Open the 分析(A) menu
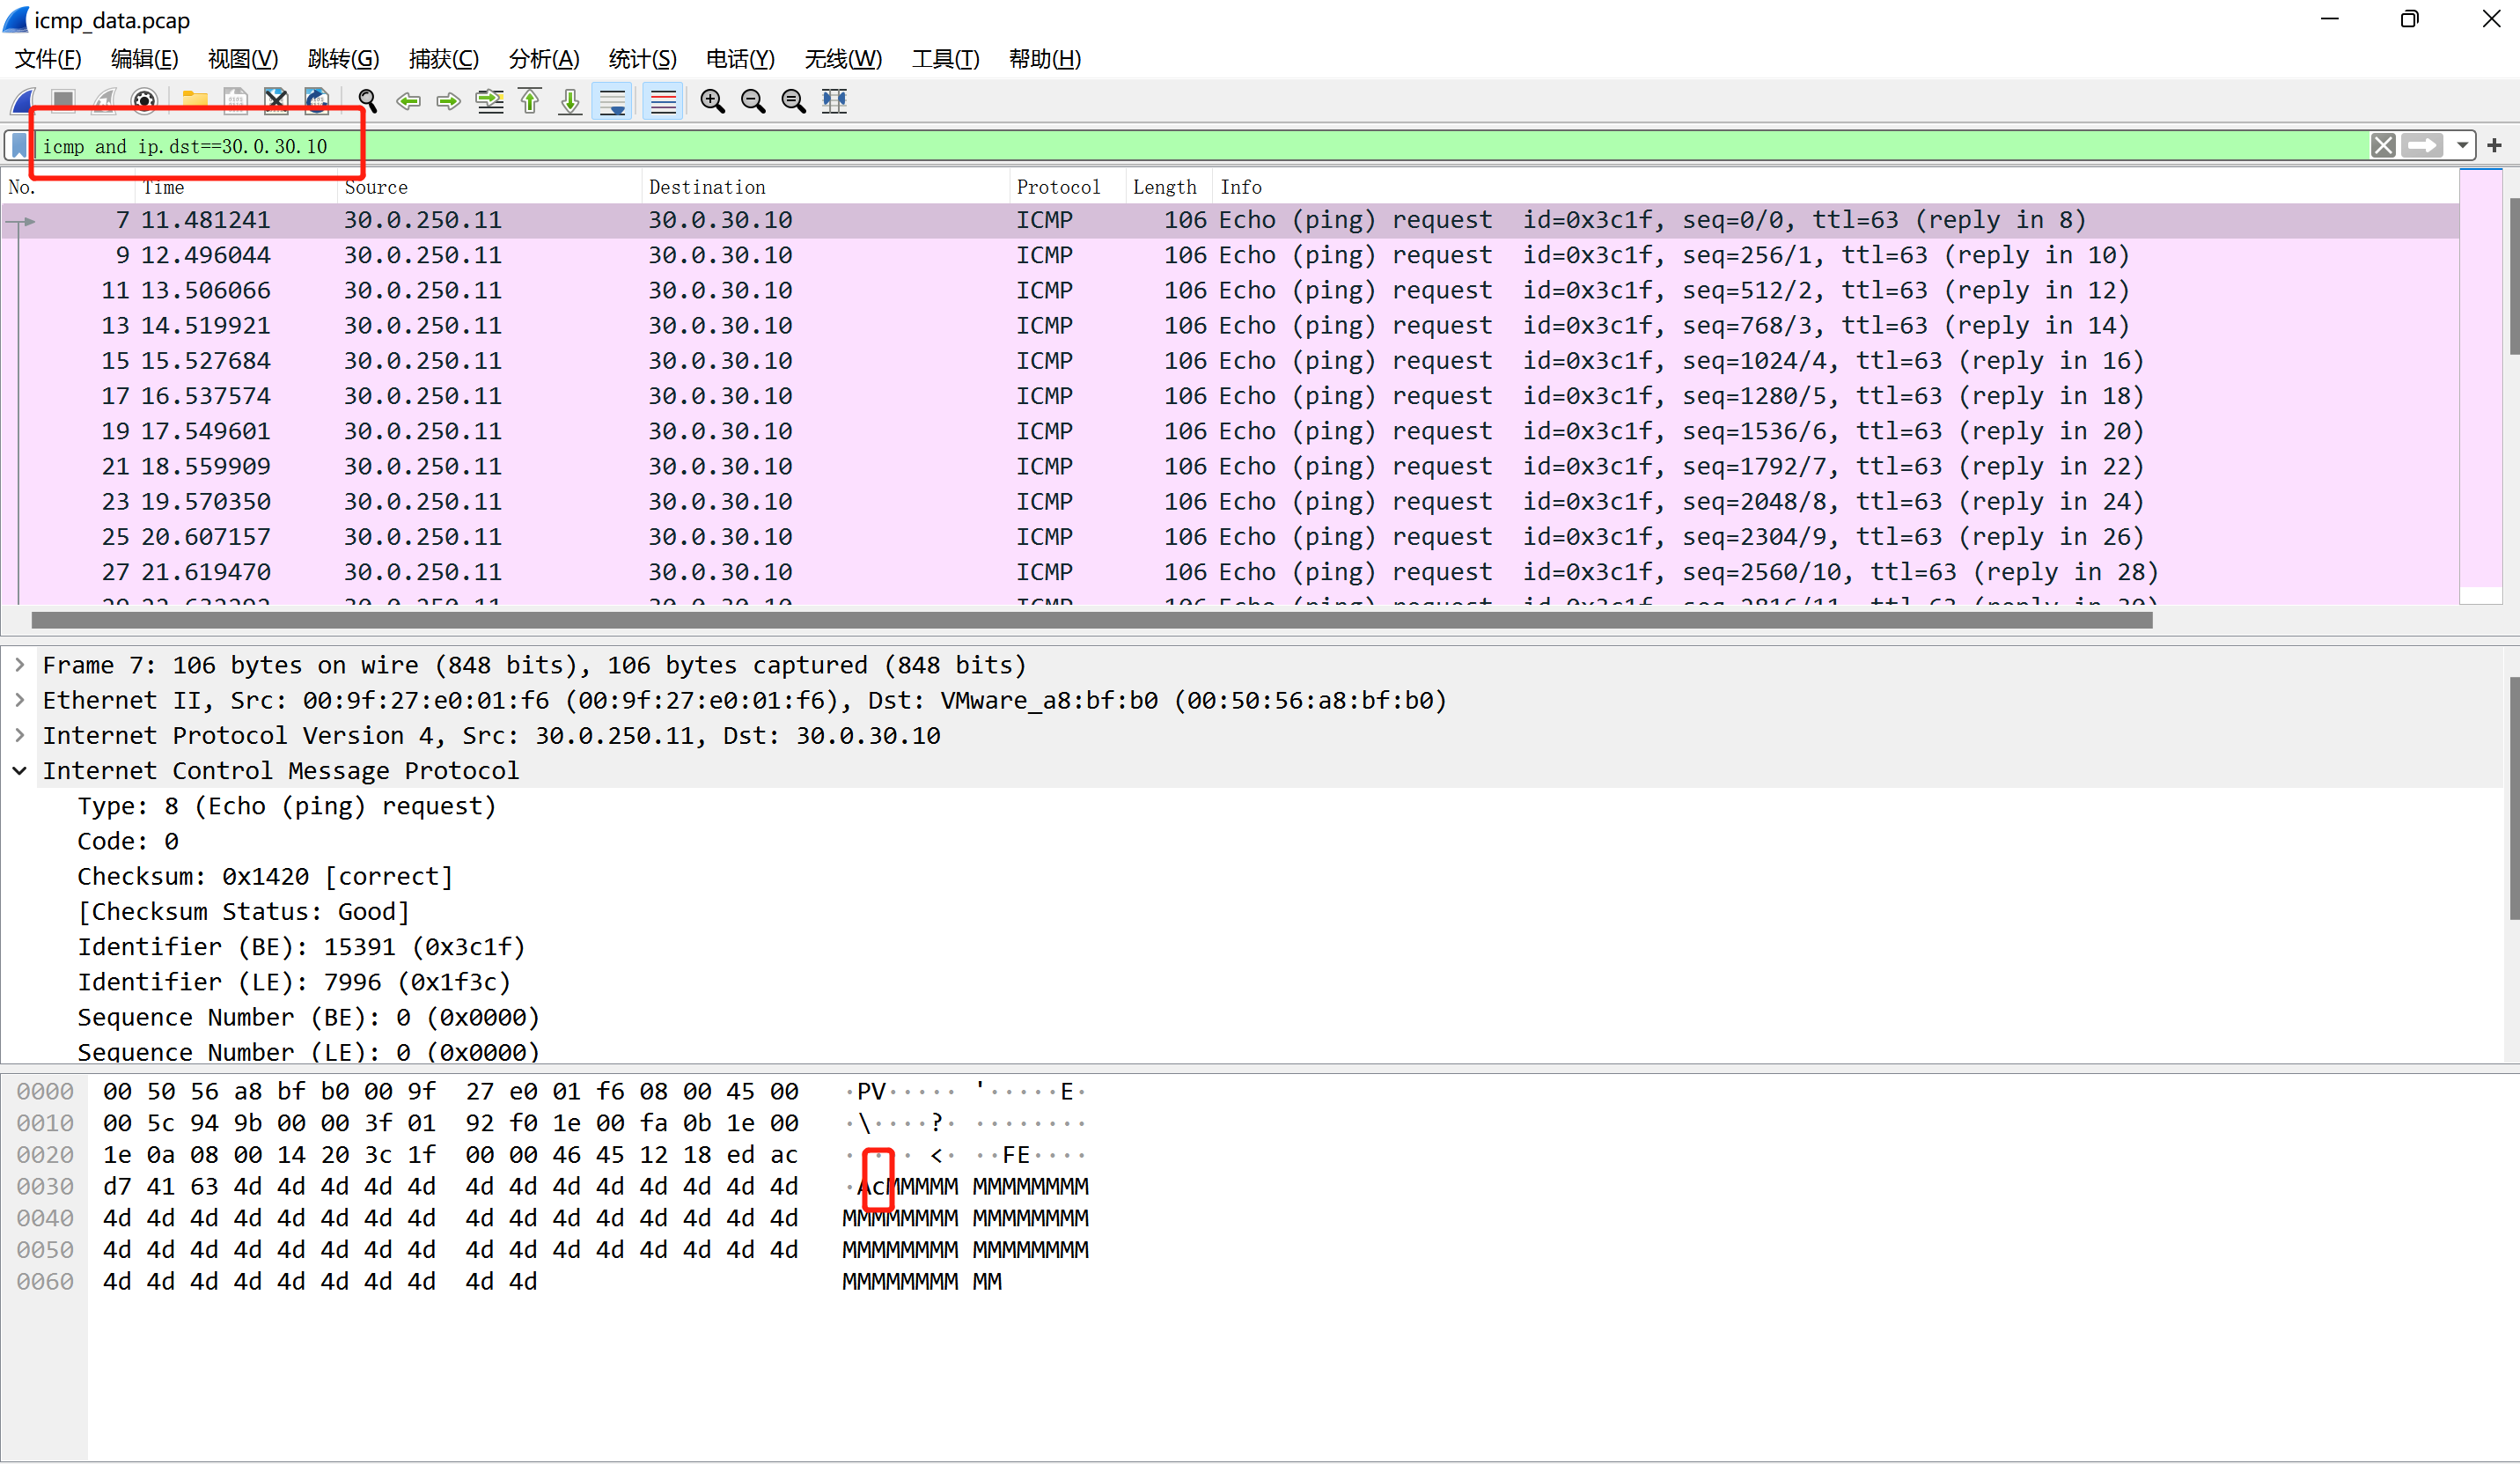Viewport: 2520px width, 1464px height. [543, 59]
